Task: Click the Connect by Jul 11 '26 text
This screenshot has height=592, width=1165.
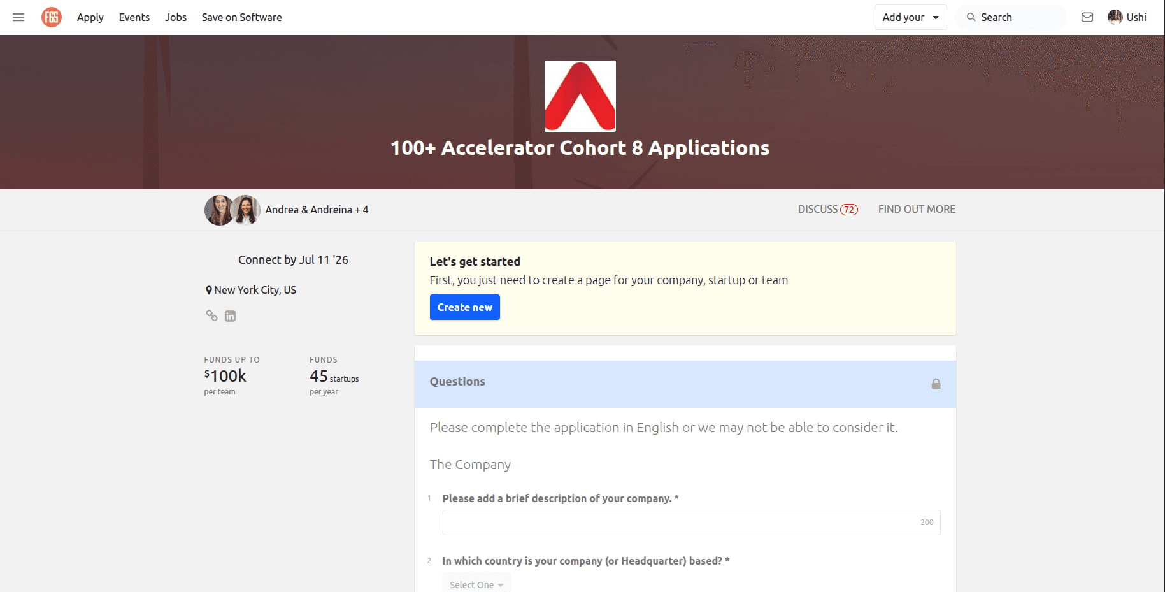Action: click(293, 259)
